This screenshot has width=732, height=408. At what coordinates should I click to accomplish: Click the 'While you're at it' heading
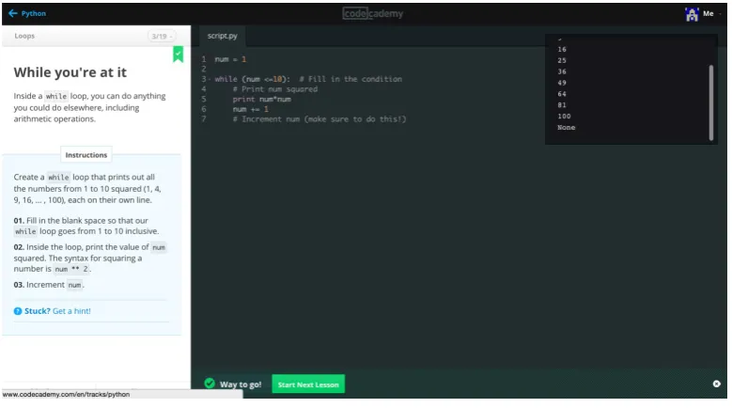(70, 72)
